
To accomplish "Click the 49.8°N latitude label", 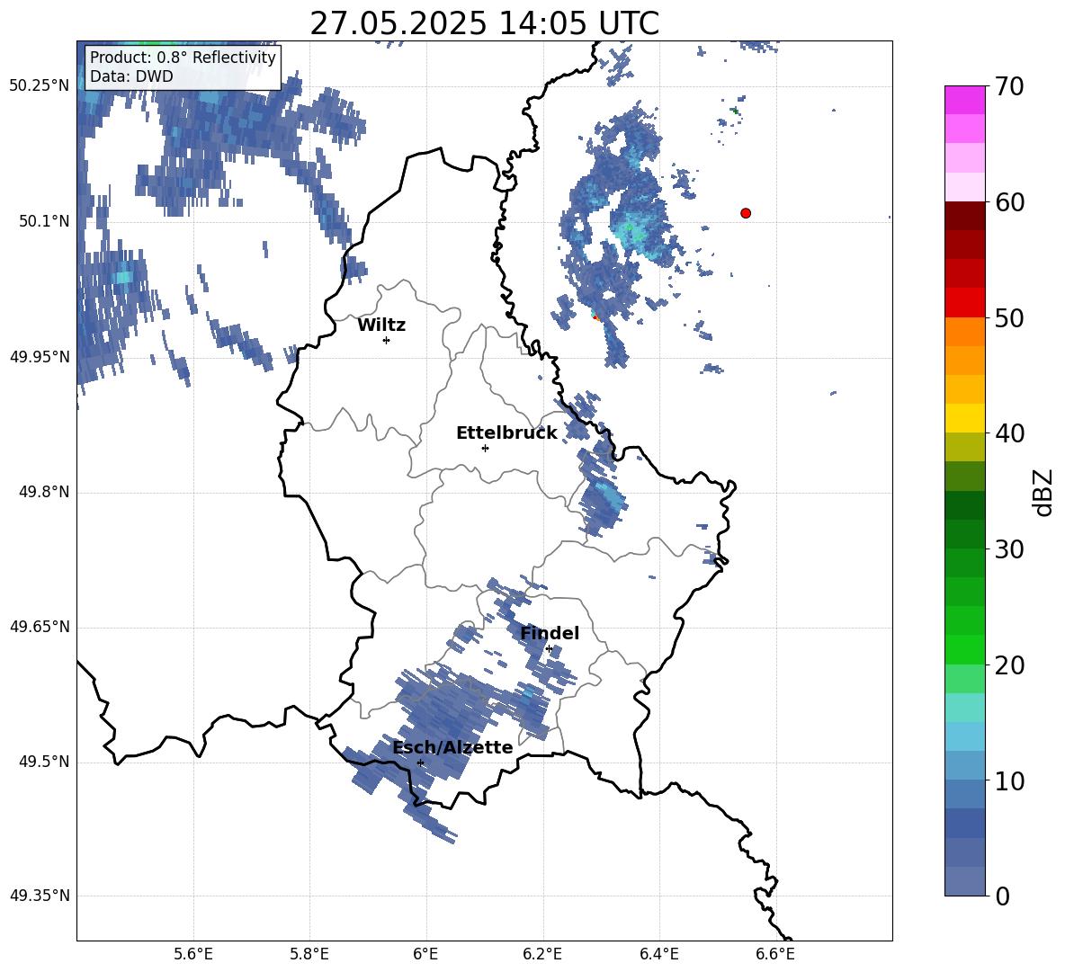I will pyautogui.click(x=44, y=492).
